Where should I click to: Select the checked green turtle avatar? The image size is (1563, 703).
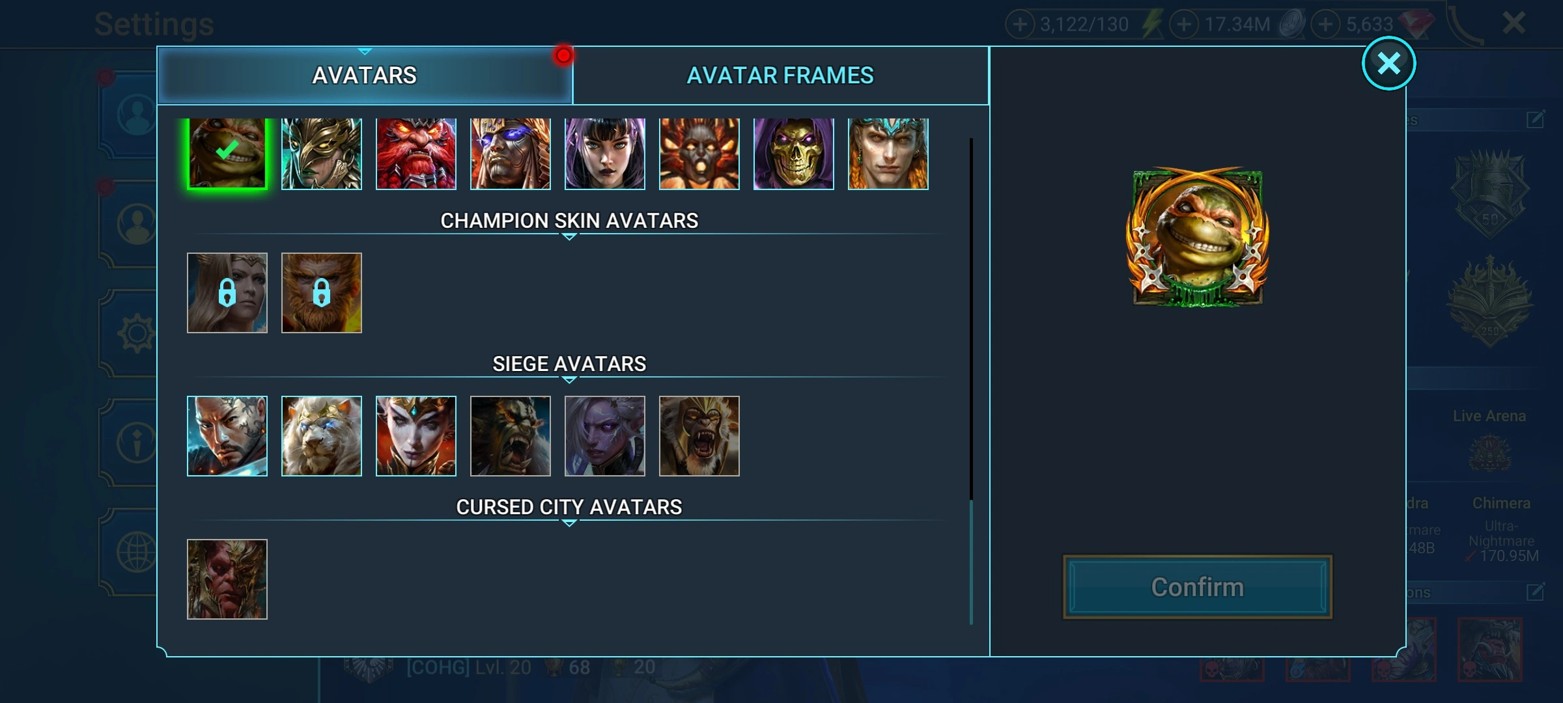(227, 154)
